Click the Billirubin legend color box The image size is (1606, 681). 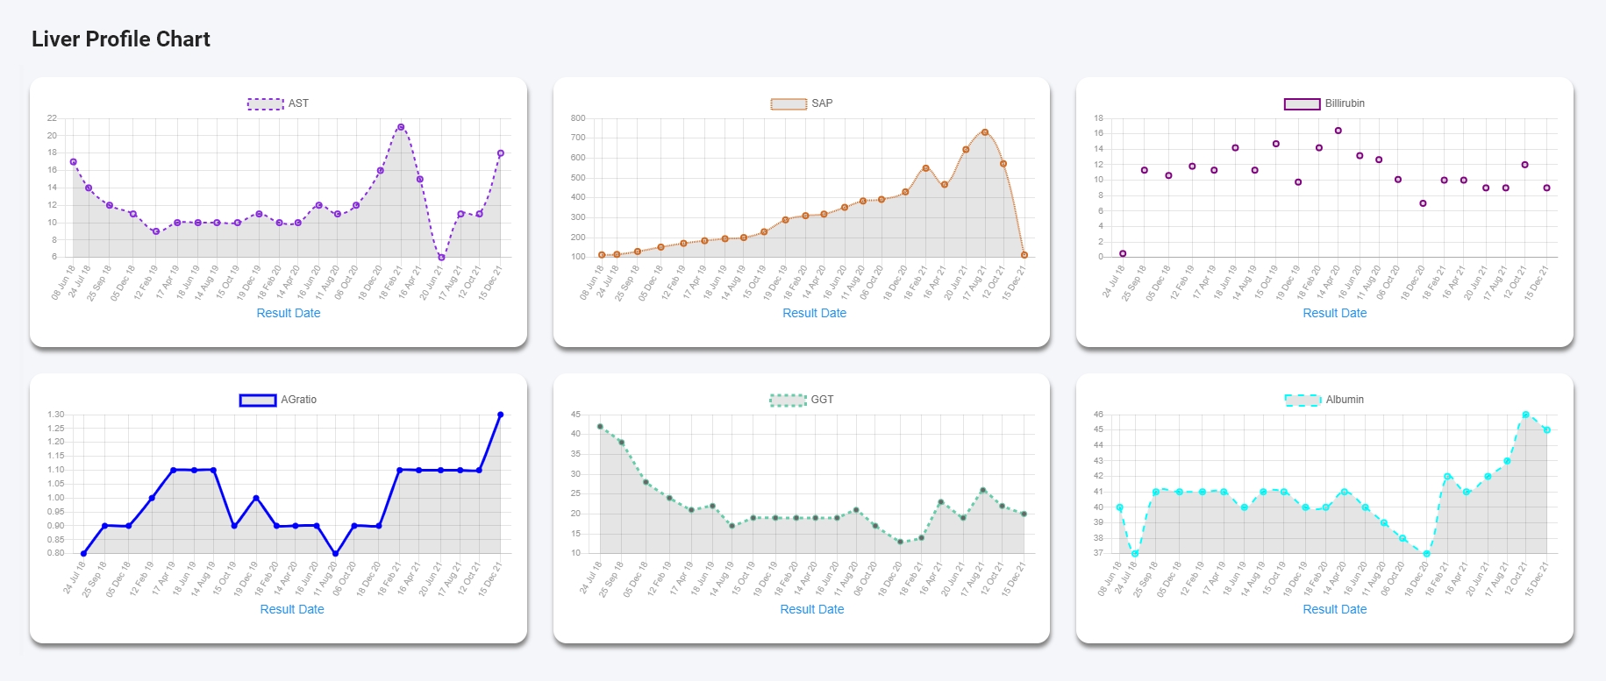(1302, 103)
